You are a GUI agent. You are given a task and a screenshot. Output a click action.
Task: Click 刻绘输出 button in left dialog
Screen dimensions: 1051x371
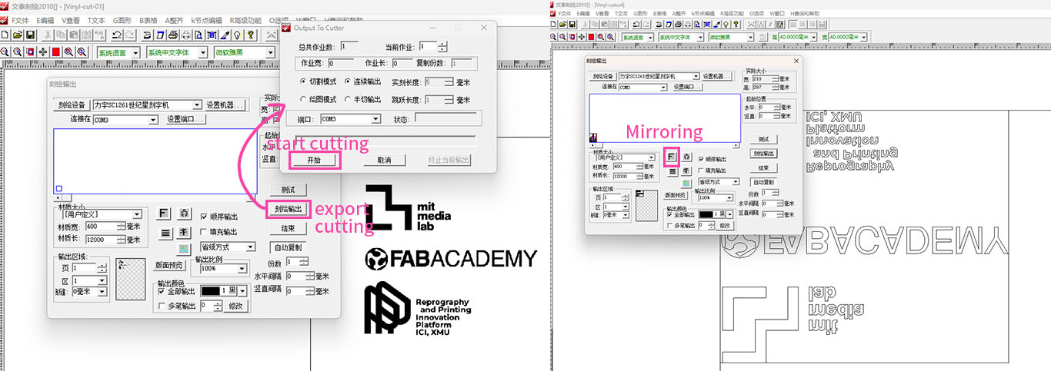288,209
